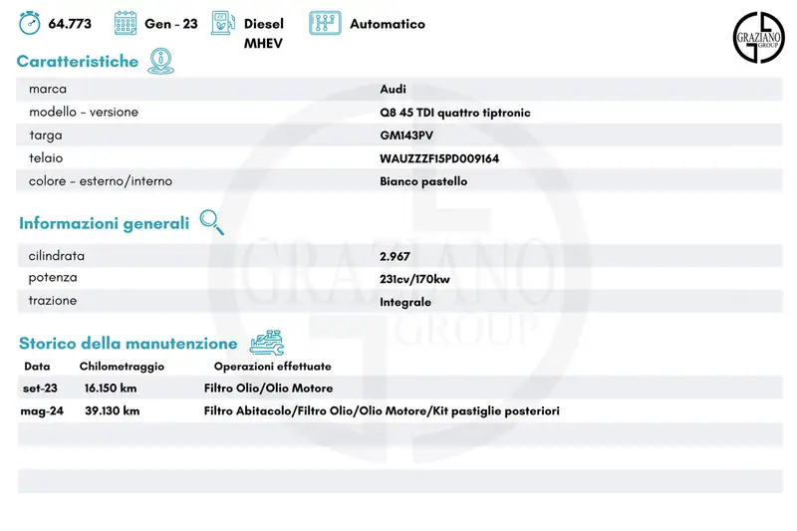The image size is (797, 531).
Task: Click the modello - versione label
Action: point(84,112)
